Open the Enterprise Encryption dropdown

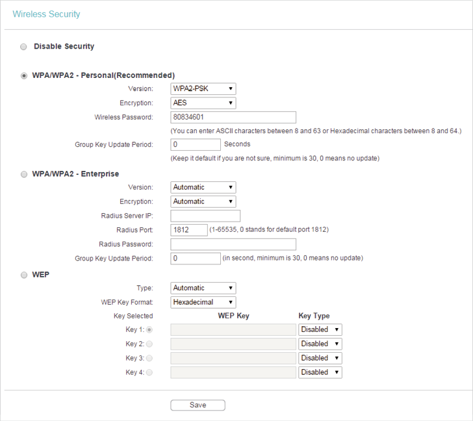(203, 201)
